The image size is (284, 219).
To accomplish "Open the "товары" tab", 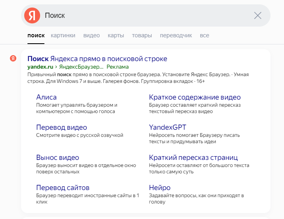I will pos(142,35).
